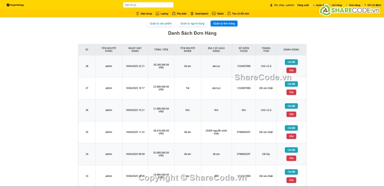Select the Quản lý đơn hàng tab
The image size is (384, 187).
coord(224,23)
